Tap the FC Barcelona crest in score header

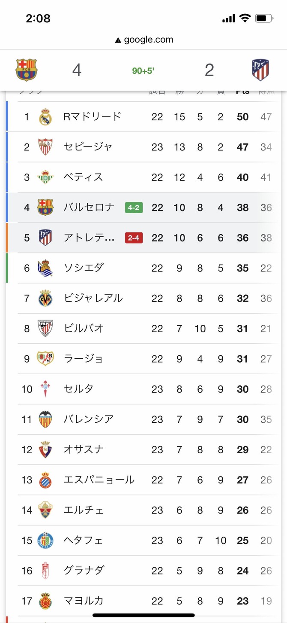point(27,70)
